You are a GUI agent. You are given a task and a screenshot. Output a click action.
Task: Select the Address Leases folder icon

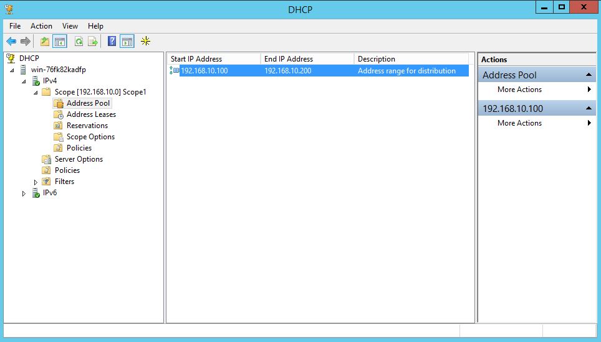[x=59, y=114]
